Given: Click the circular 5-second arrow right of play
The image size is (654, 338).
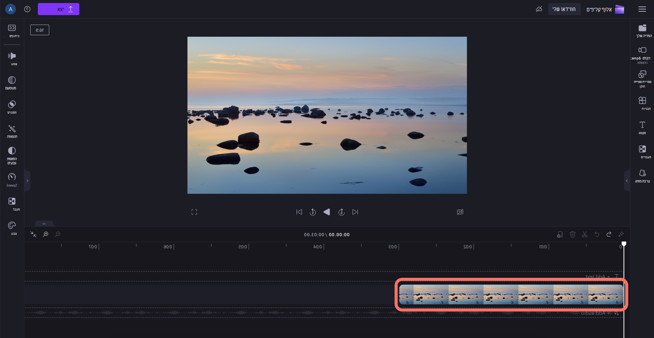Looking at the screenshot, I should pos(341,212).
